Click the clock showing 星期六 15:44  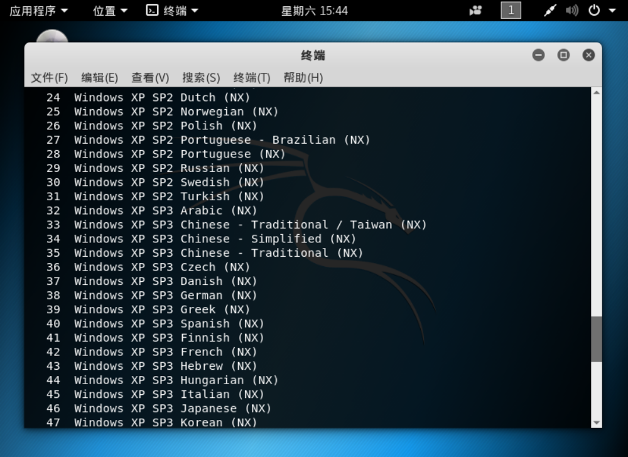click(315, 11)
